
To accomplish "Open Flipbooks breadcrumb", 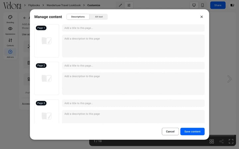I will click(x=34, y=5).
